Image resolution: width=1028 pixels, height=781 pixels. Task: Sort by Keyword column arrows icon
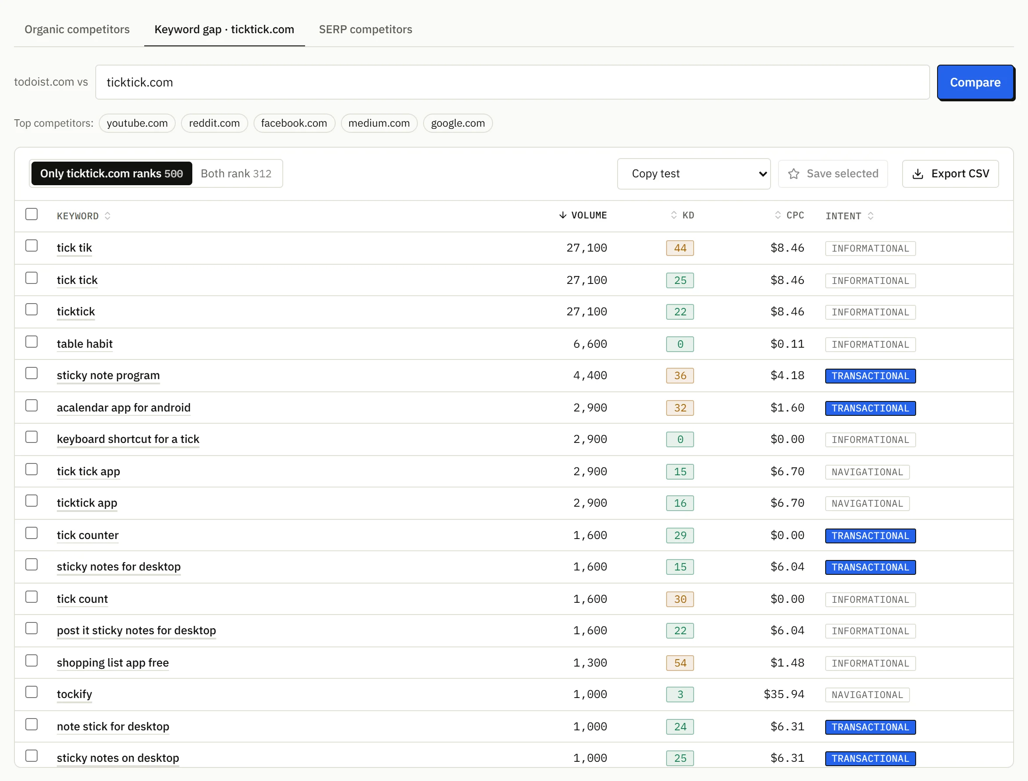point(108,216)
